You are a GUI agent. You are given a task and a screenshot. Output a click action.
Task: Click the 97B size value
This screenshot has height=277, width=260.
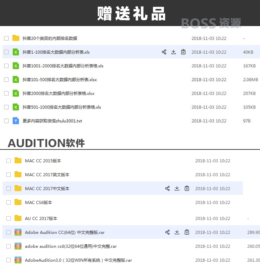click(x=246, y=121)
